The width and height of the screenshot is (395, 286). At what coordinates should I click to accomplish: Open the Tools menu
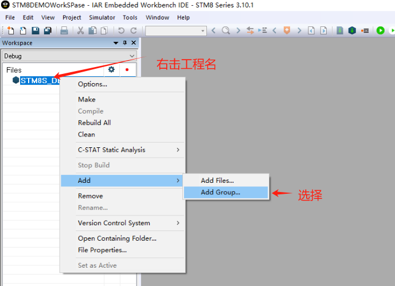coord(130,18)
